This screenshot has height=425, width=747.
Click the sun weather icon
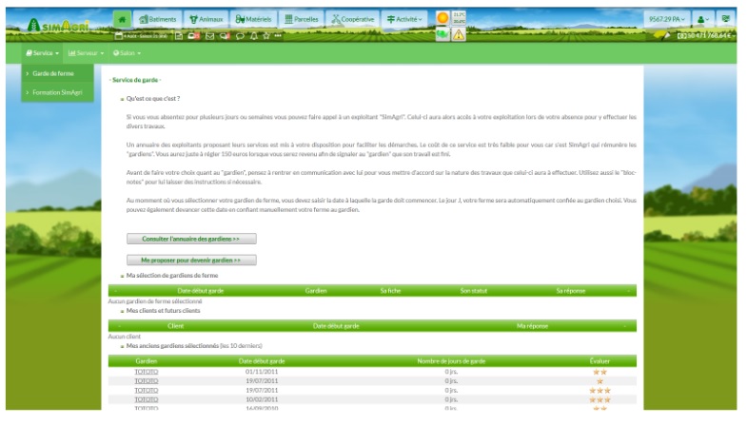[x=442, y=18]
